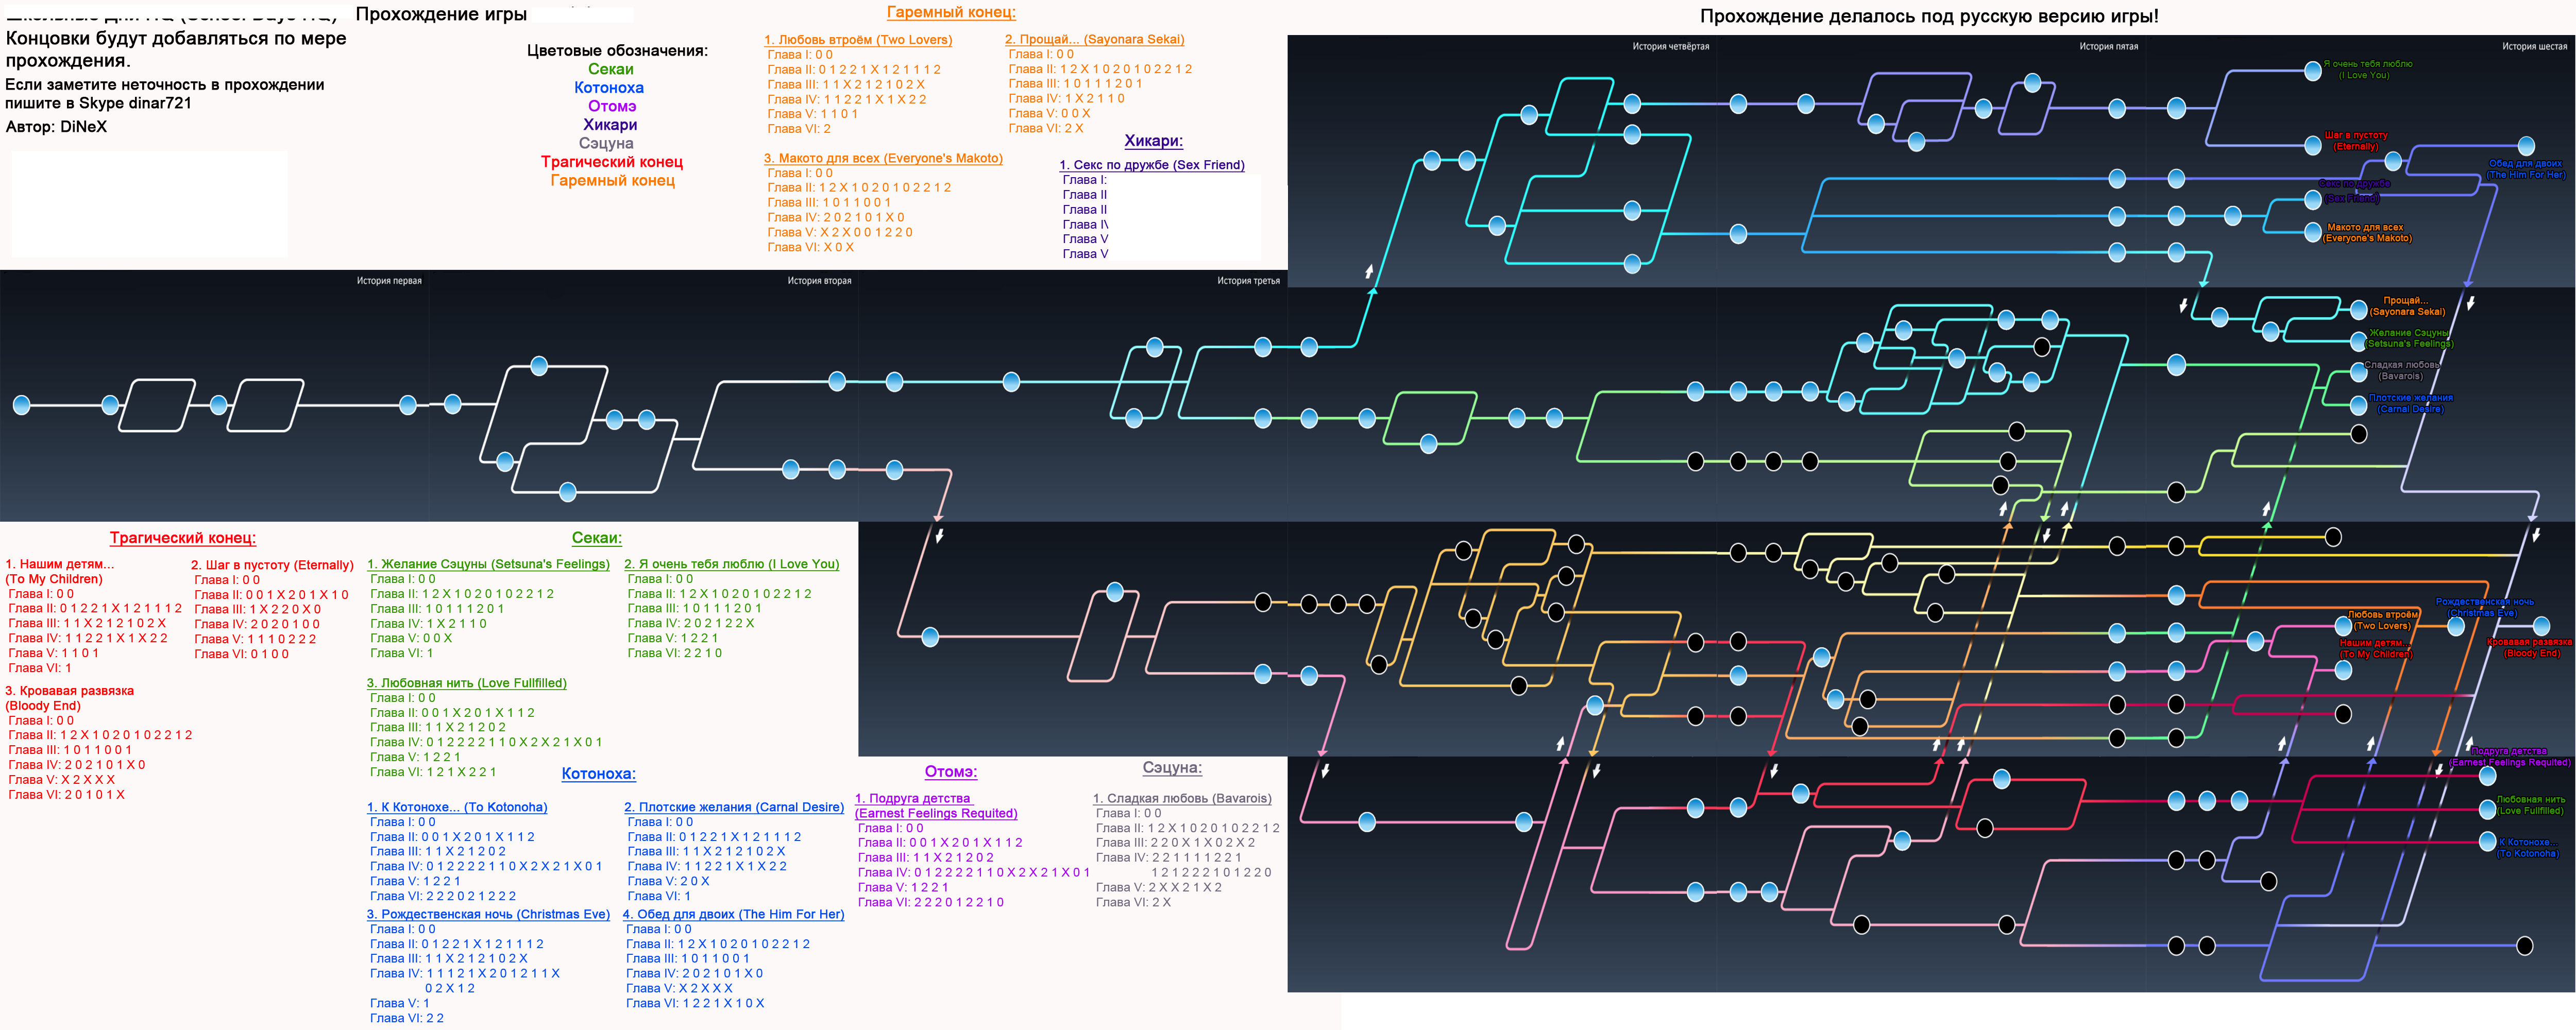
Task: Click the 'История пятая' chapter label
Action: tap(2109, 46)
